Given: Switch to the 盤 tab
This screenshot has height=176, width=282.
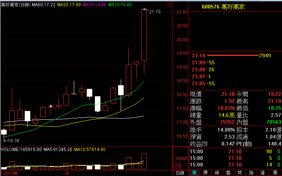Looking at the screenshot, I should coord(228,173).
